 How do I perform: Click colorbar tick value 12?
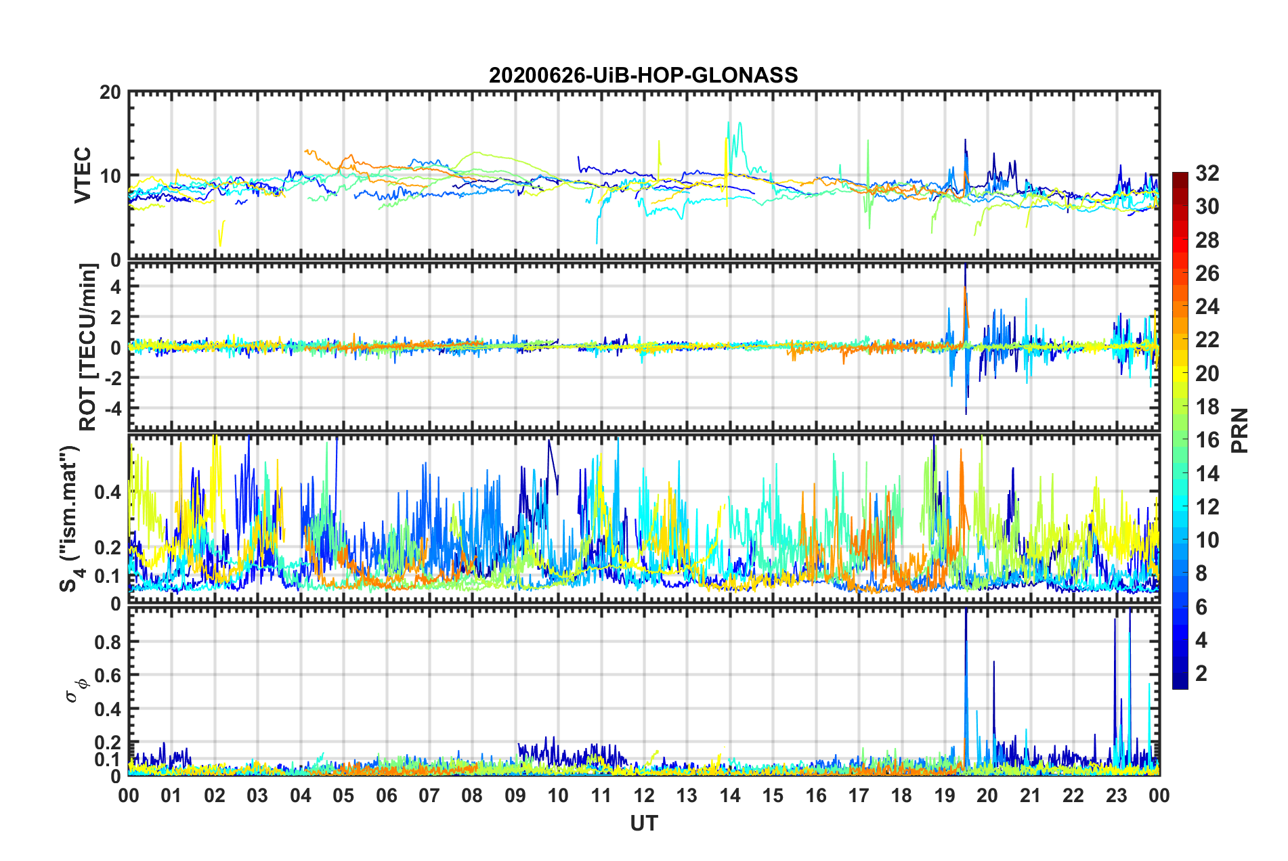tap(1207, 506)
